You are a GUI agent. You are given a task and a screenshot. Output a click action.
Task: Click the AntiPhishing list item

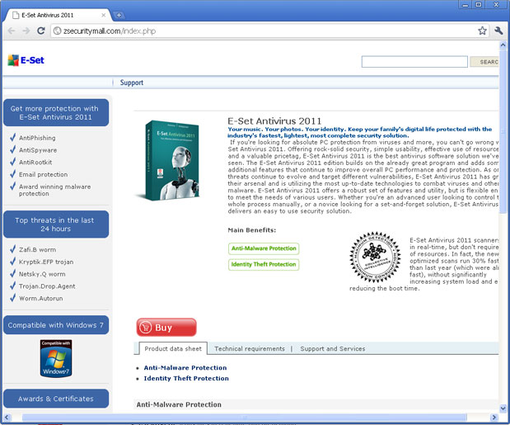(x=37, y=138)
